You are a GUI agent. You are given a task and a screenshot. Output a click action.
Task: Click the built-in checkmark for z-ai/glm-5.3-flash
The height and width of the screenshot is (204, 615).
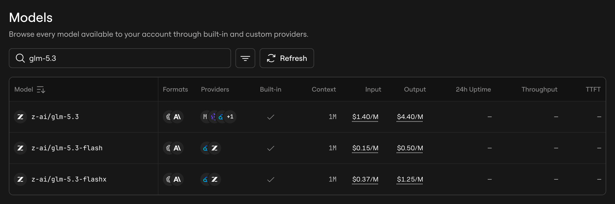coord(271,148)
